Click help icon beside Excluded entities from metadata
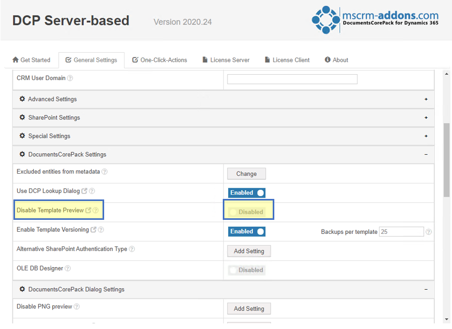The height and width of the screenshot is (329, 452). click(x=105, y=171)
